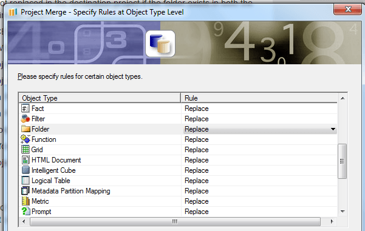Click the Replace rule for Prompt

click(196, 212)
